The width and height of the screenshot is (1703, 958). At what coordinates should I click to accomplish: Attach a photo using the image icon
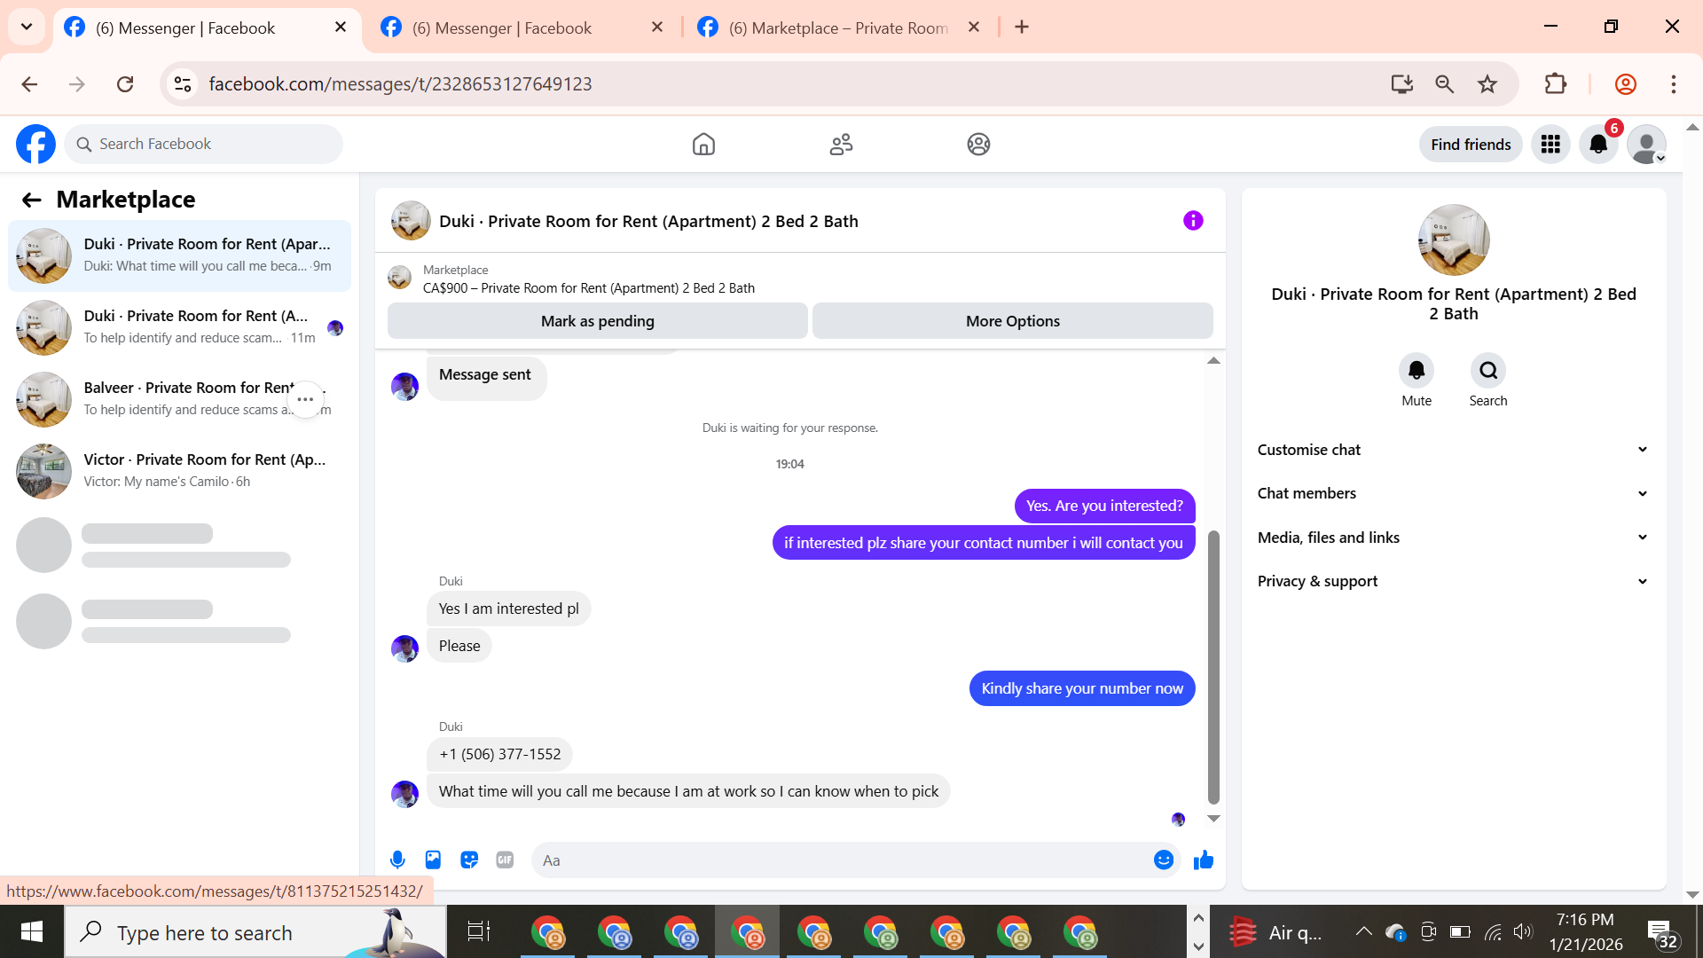click(x=433, y=860)
